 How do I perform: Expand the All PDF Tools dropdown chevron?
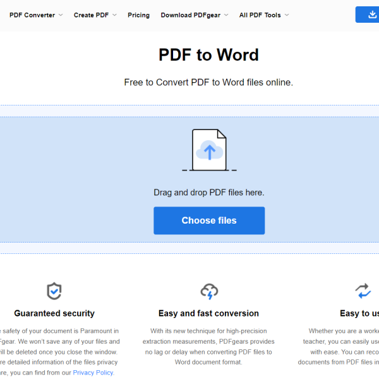coord(287,15)
